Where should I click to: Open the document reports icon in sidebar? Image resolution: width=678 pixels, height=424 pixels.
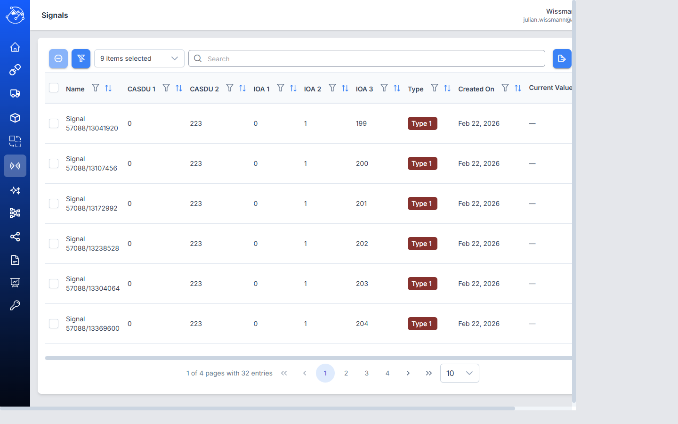[x=15, y=260]
